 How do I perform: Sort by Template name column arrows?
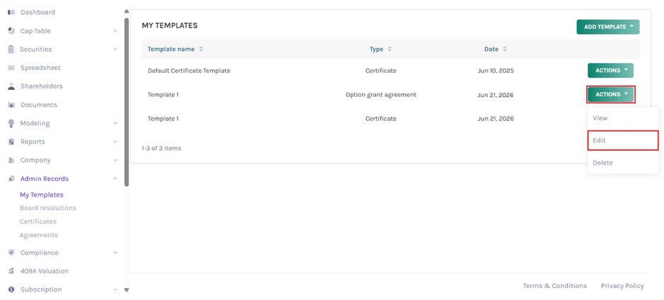[201, 49]
